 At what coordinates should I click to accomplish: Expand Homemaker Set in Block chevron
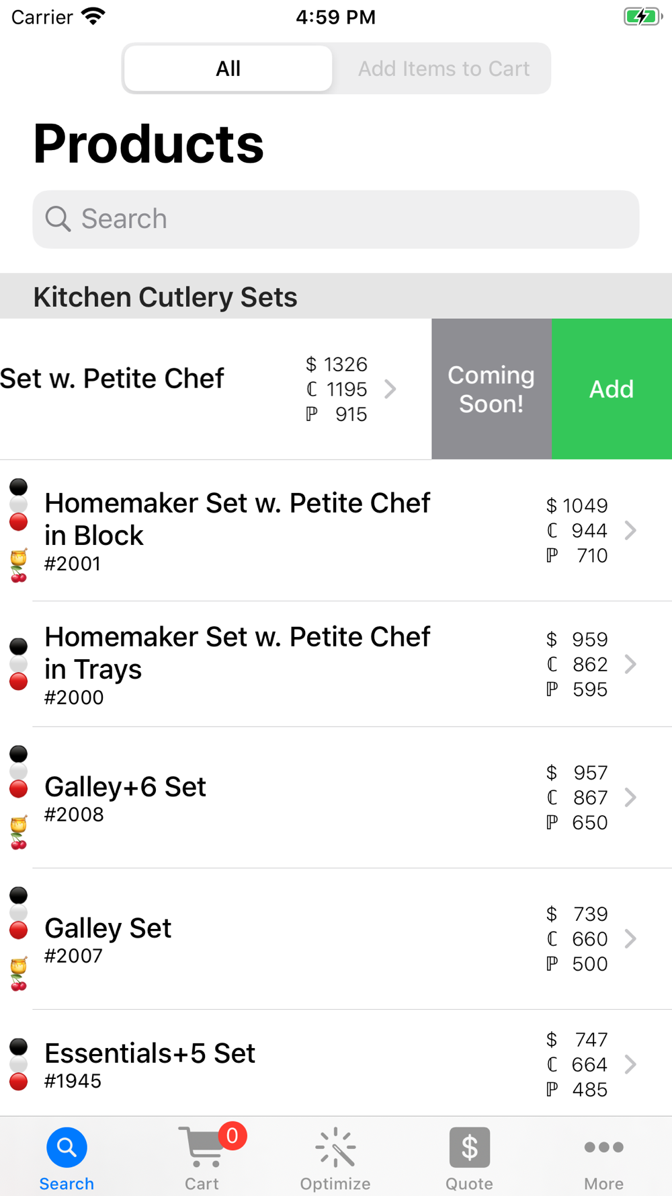pos(630,530)
